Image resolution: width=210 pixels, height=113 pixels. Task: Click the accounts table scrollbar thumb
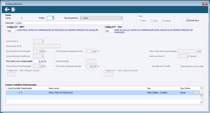[x=201, y=95]
